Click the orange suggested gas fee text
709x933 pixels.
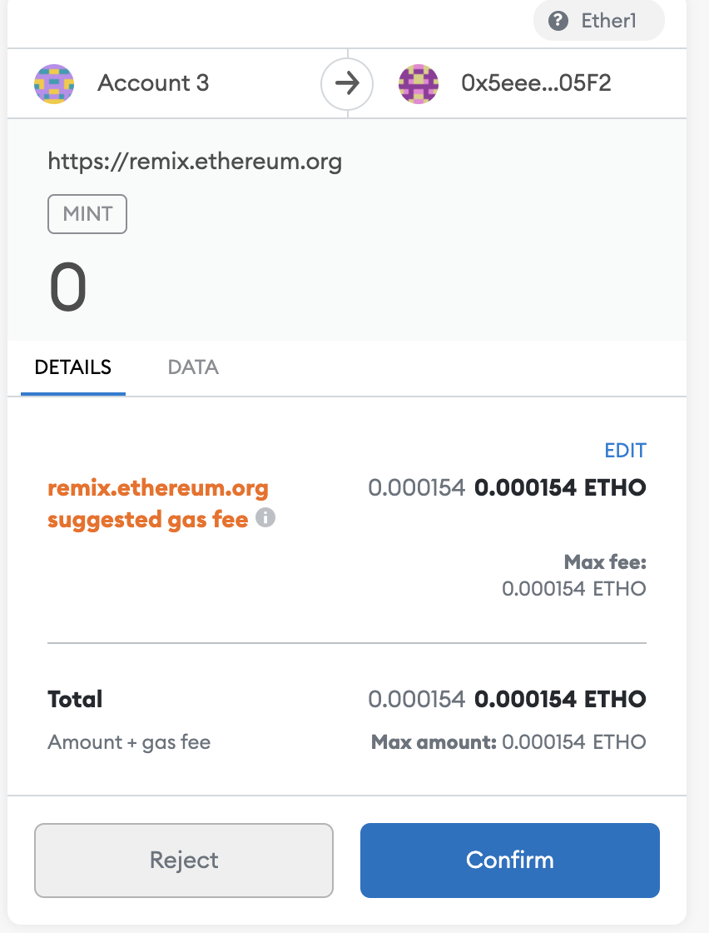[x=157, y=503]
